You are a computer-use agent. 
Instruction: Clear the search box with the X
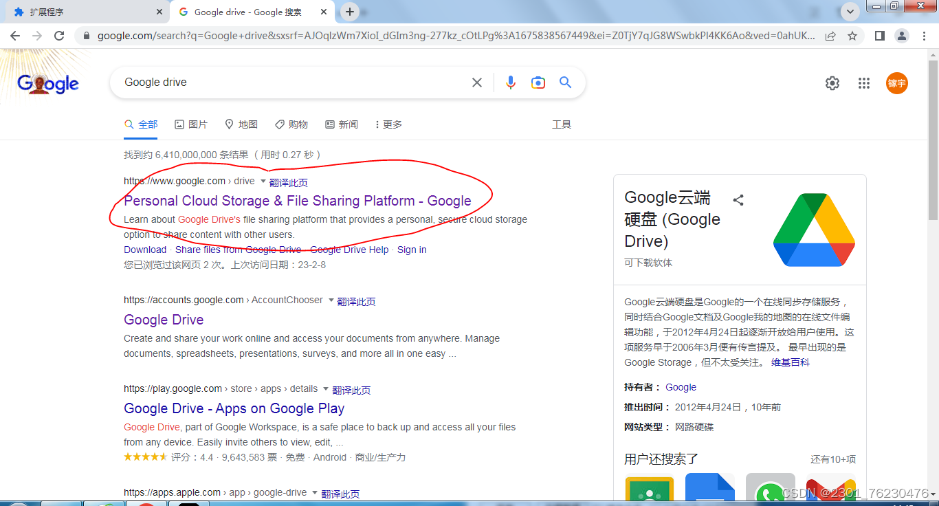[x=477, y=82]
